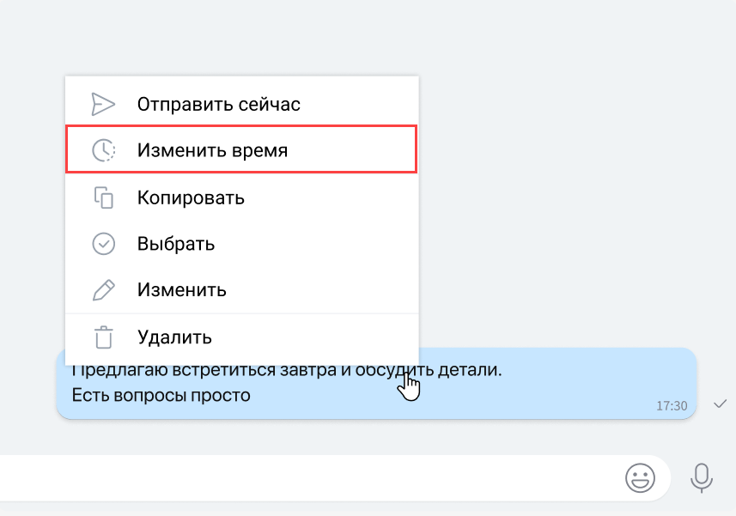Click the trash can delete icon
The width and height of the screenshot is (736, 516).
click(103, 337)
